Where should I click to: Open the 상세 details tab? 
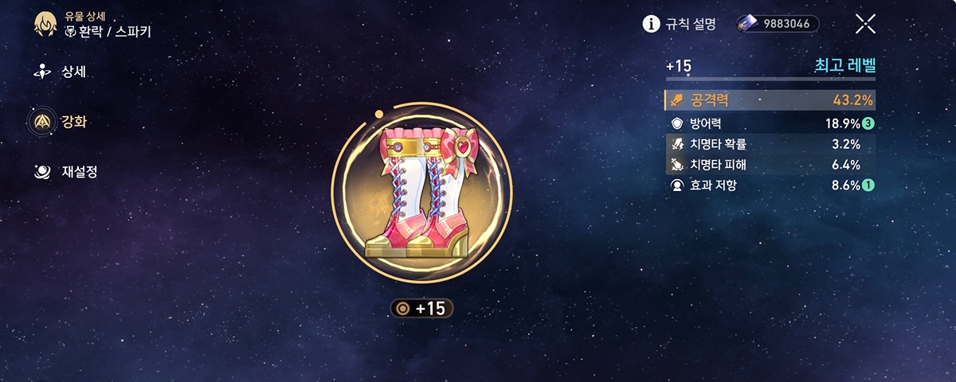[60, 72]
